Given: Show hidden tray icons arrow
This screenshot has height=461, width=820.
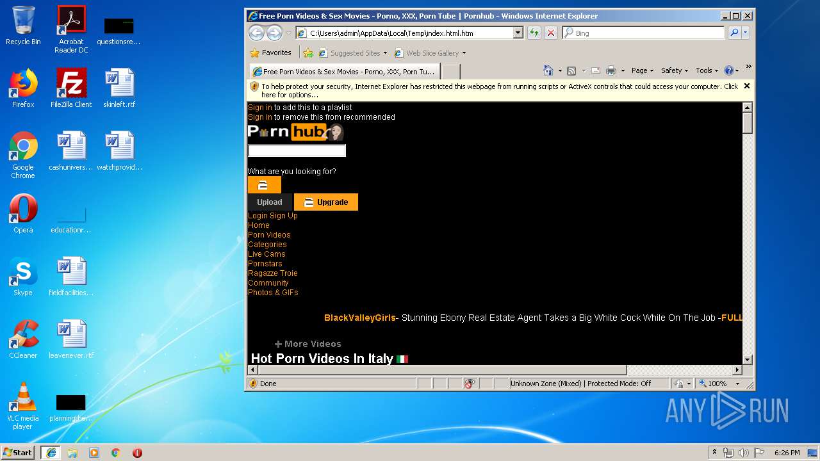Looking at the screenshot, I should [x=714, y=453].
